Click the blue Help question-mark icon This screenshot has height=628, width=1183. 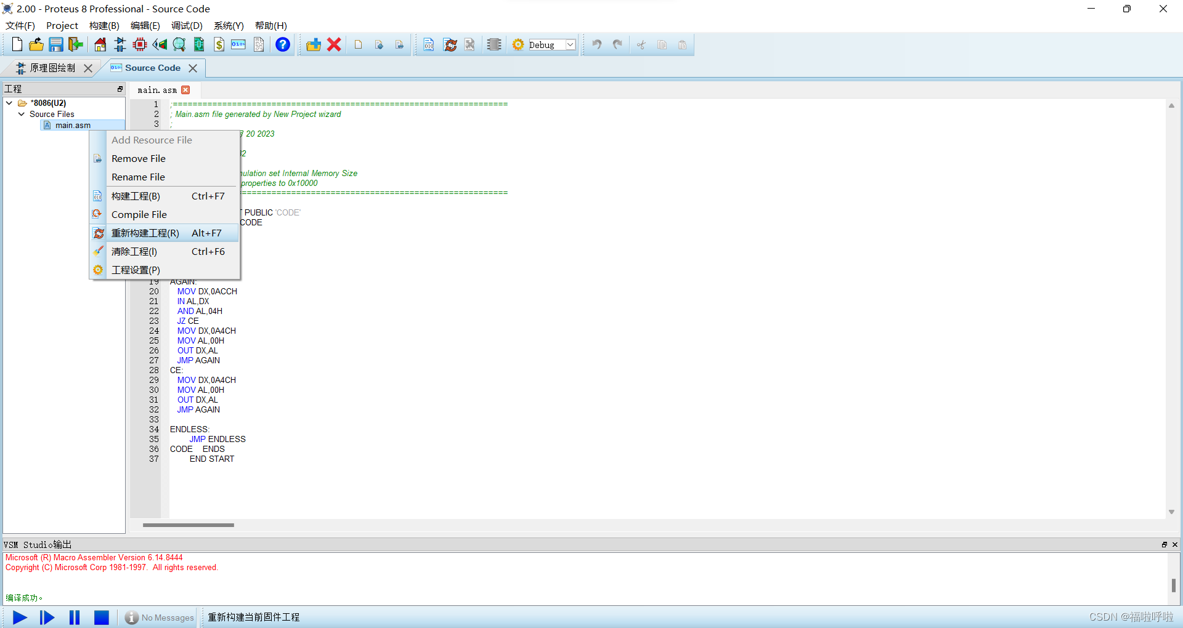[283, 44]
